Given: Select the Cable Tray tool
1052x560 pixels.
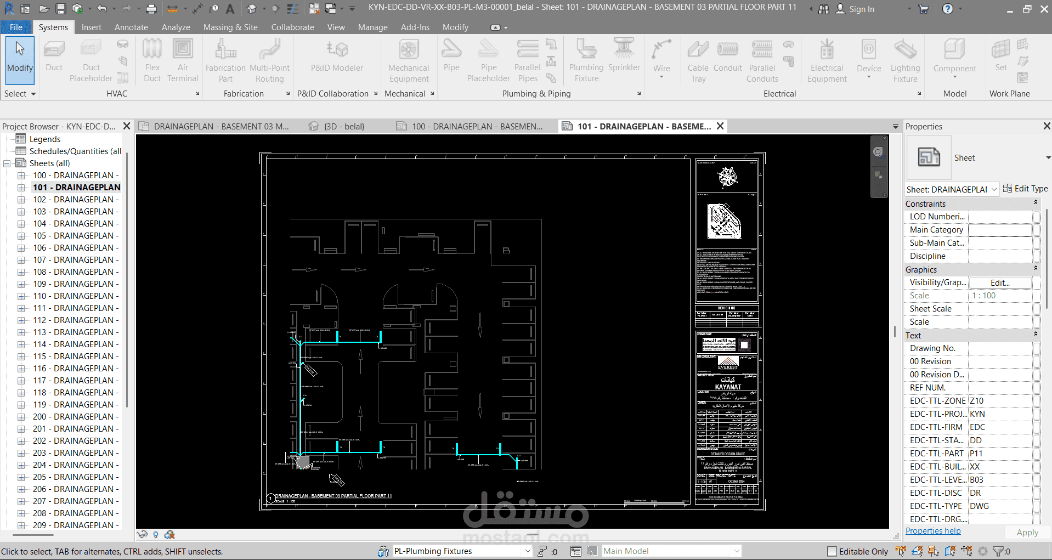Looking at the screenshot, I should 698,60.
